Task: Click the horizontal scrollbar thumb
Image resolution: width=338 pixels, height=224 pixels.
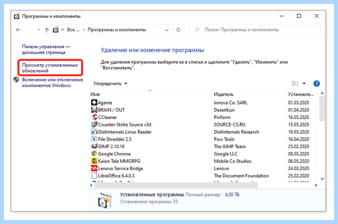Action: tap(176, 185)
